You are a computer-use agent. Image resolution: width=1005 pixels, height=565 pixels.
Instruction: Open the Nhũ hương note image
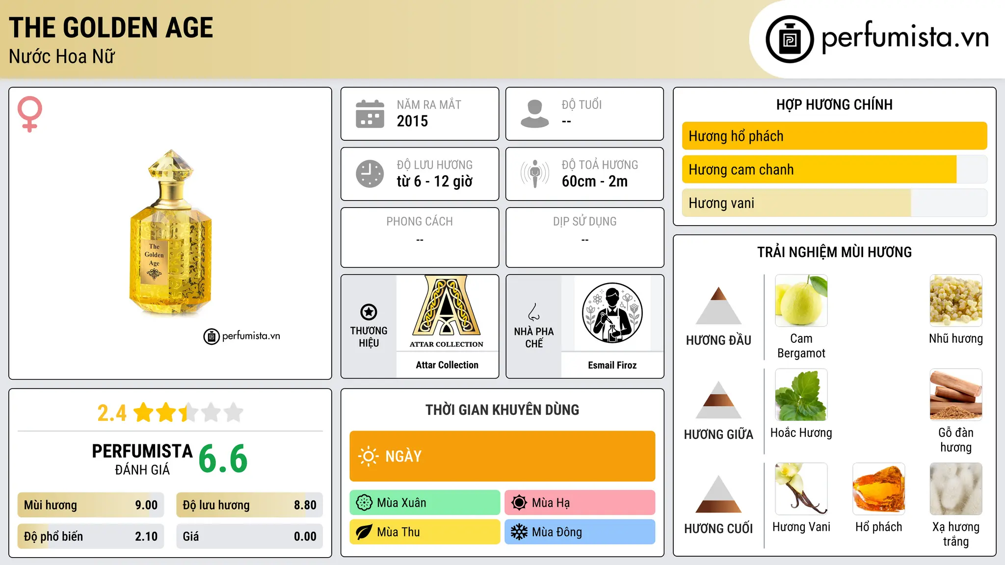tap(956, 301)
